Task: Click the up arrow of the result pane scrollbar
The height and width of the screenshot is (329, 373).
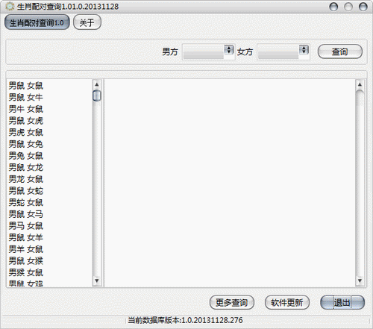Action: pos(360,84)
